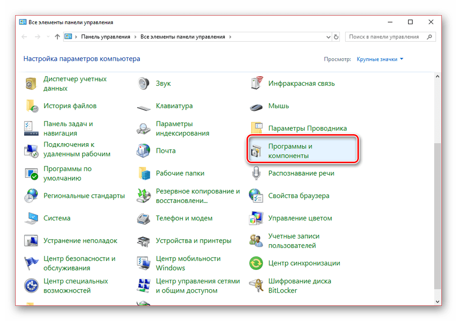Viewport: 457px width, 321px height.
Task: Click 'Все элементы панели управления' breadcrumb
Action: 183,37
